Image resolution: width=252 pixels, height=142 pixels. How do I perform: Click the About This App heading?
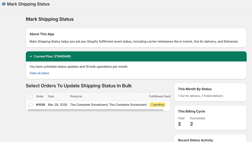(x=42, y=34)
